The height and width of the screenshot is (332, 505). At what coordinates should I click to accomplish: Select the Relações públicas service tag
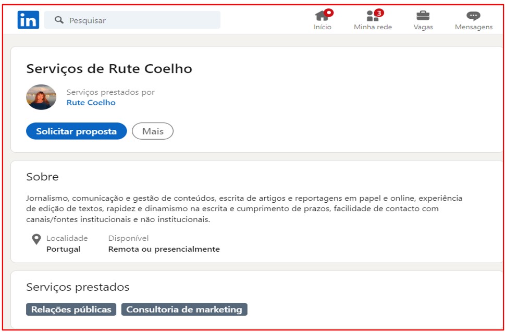pyautogui.click(x=71, y=310)
